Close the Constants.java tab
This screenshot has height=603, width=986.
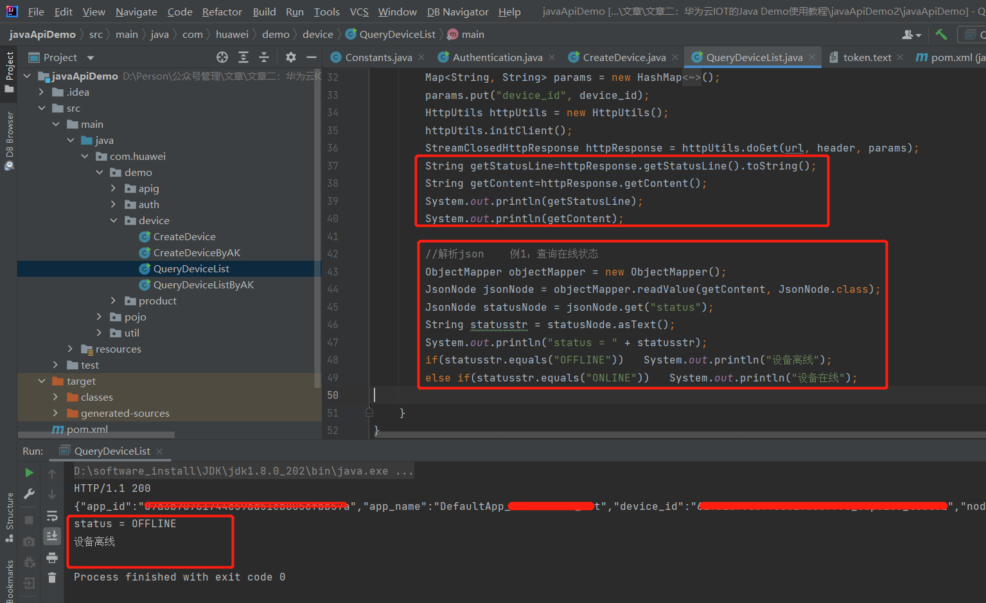[x=421, y=57]
